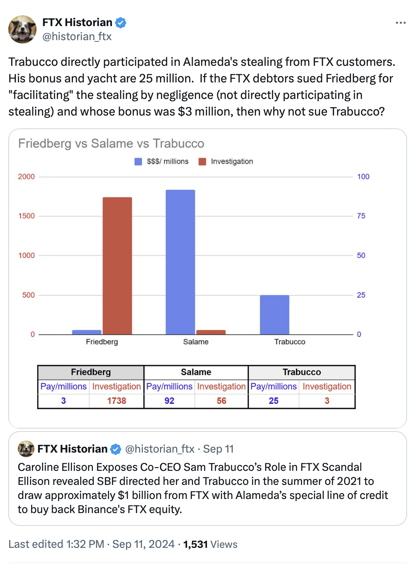Click the verified badge in the quoted post
Viewport: 417px width, 564px height.
click(116, 449)
